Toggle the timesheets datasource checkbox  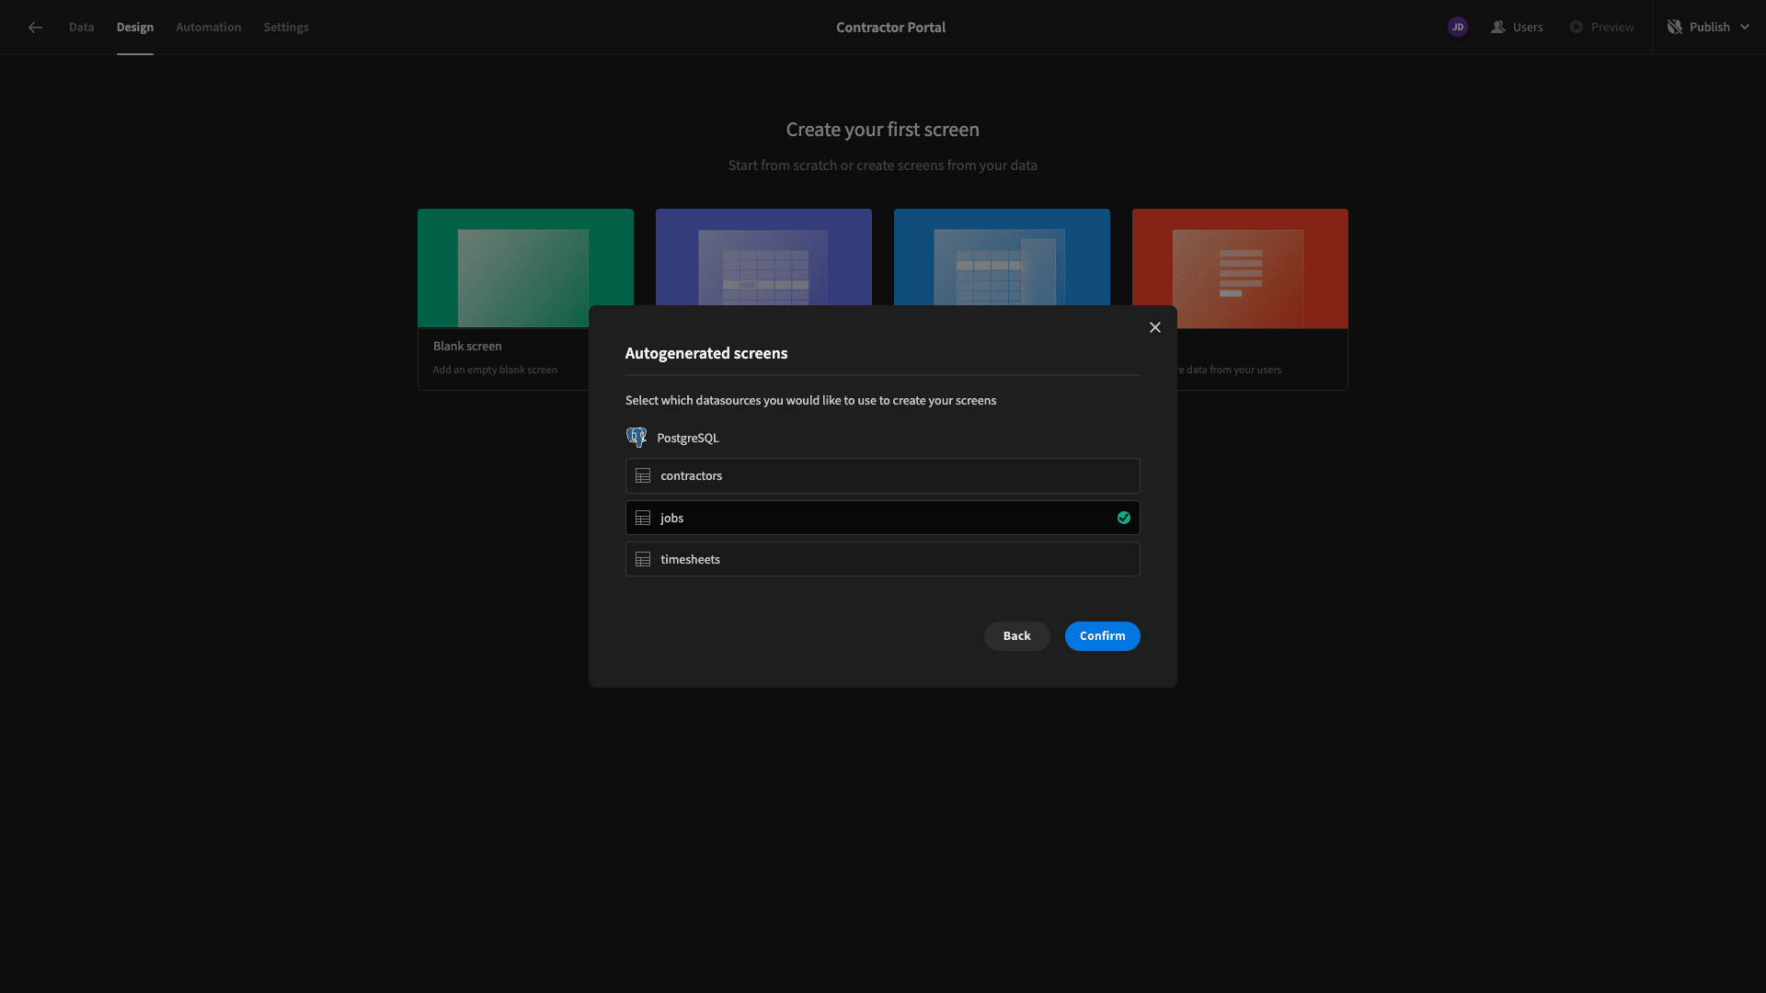883,559
